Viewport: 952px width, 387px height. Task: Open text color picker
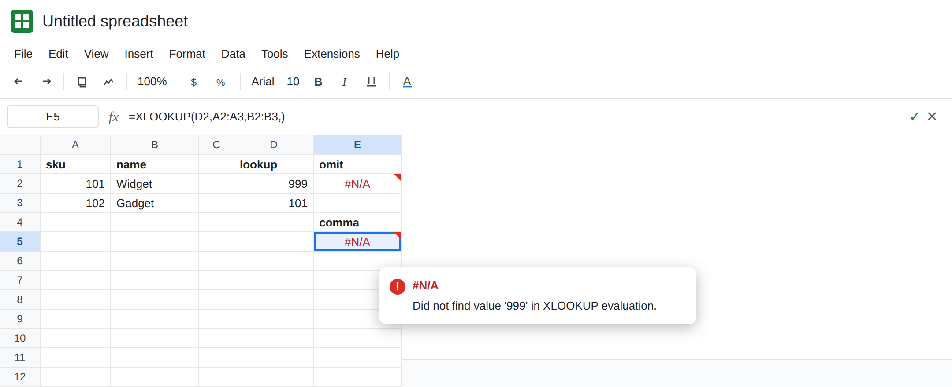tap(407, 82)
